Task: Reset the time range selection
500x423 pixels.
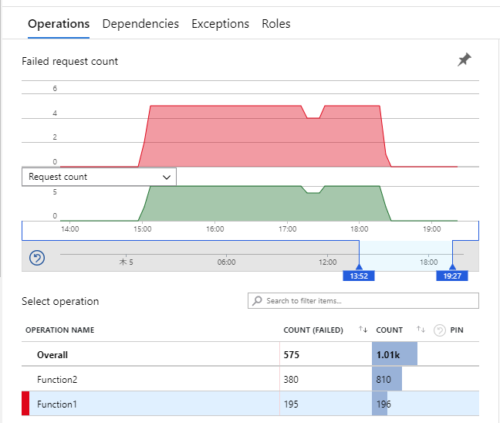Action: (x=37, y=258)
